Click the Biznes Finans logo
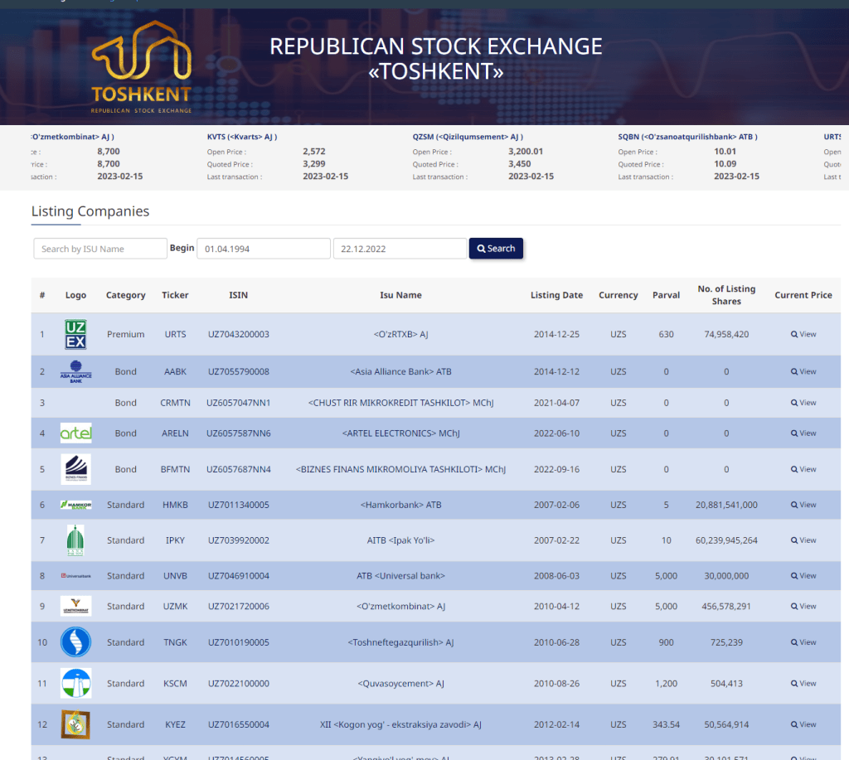 click(x=75, y=469)
